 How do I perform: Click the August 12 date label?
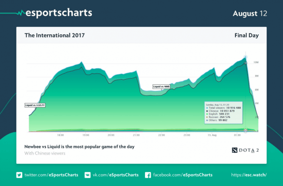click(x=249, y=13)
